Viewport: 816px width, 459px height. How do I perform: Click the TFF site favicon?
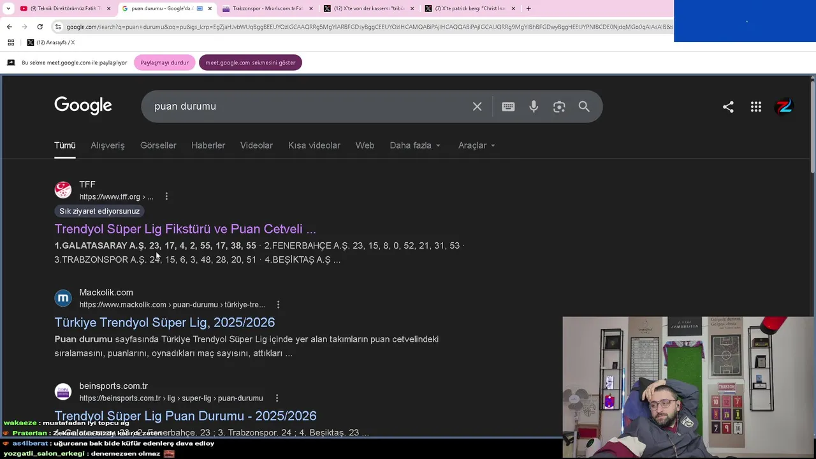(63, 190)
